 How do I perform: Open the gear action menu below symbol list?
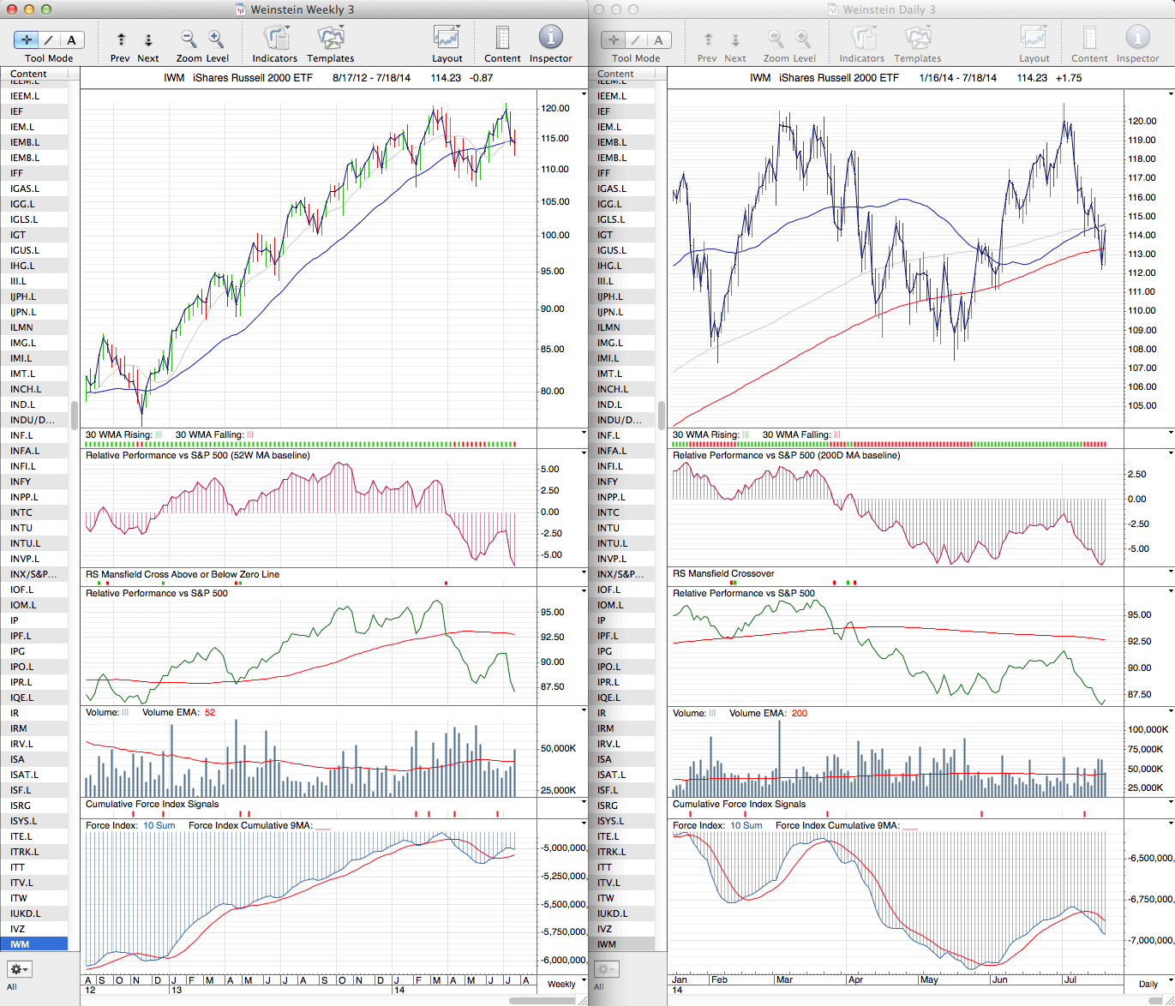(19, 969)
